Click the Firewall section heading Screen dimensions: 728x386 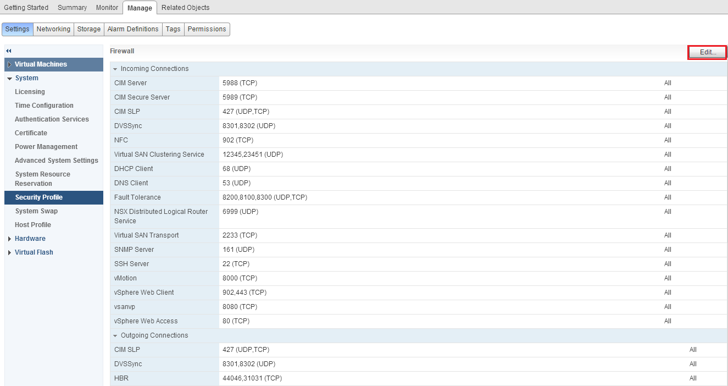coord(122,51)
